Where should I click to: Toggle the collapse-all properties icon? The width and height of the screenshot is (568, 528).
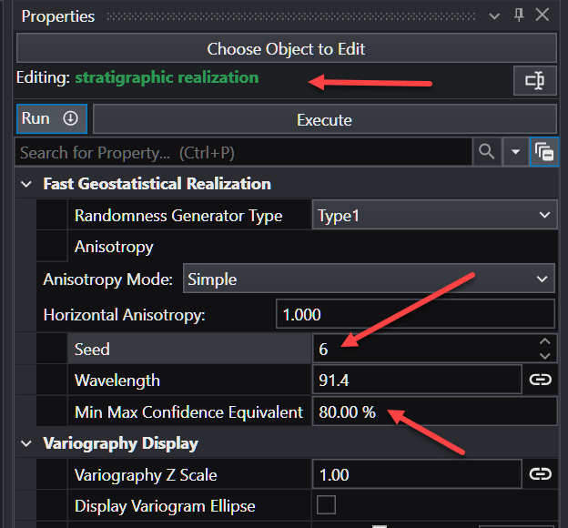[x=543, y=151]
